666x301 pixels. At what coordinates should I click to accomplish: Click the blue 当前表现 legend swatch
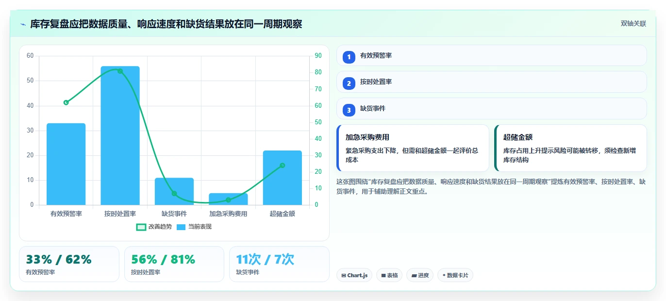181,227
